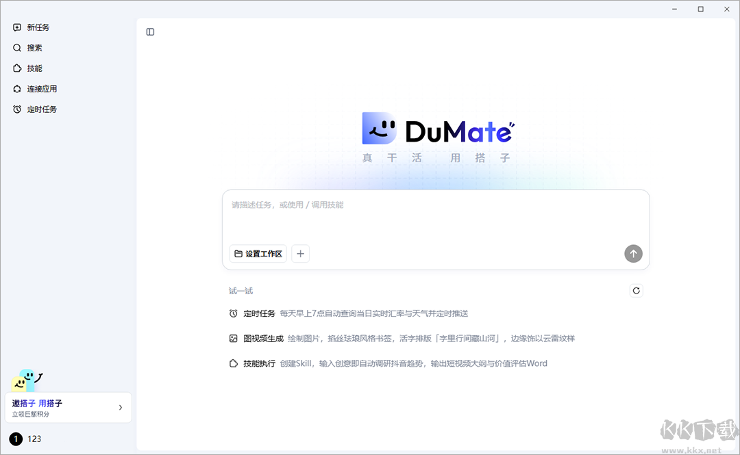This screenshot has height=455, width=740.
Task: Open the 邀搭子 用搭子 invite banner
Action: click(68, 407)
